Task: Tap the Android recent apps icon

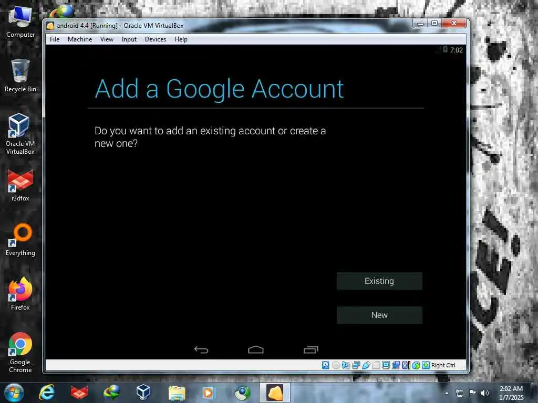Action: (x=311, y=349)
